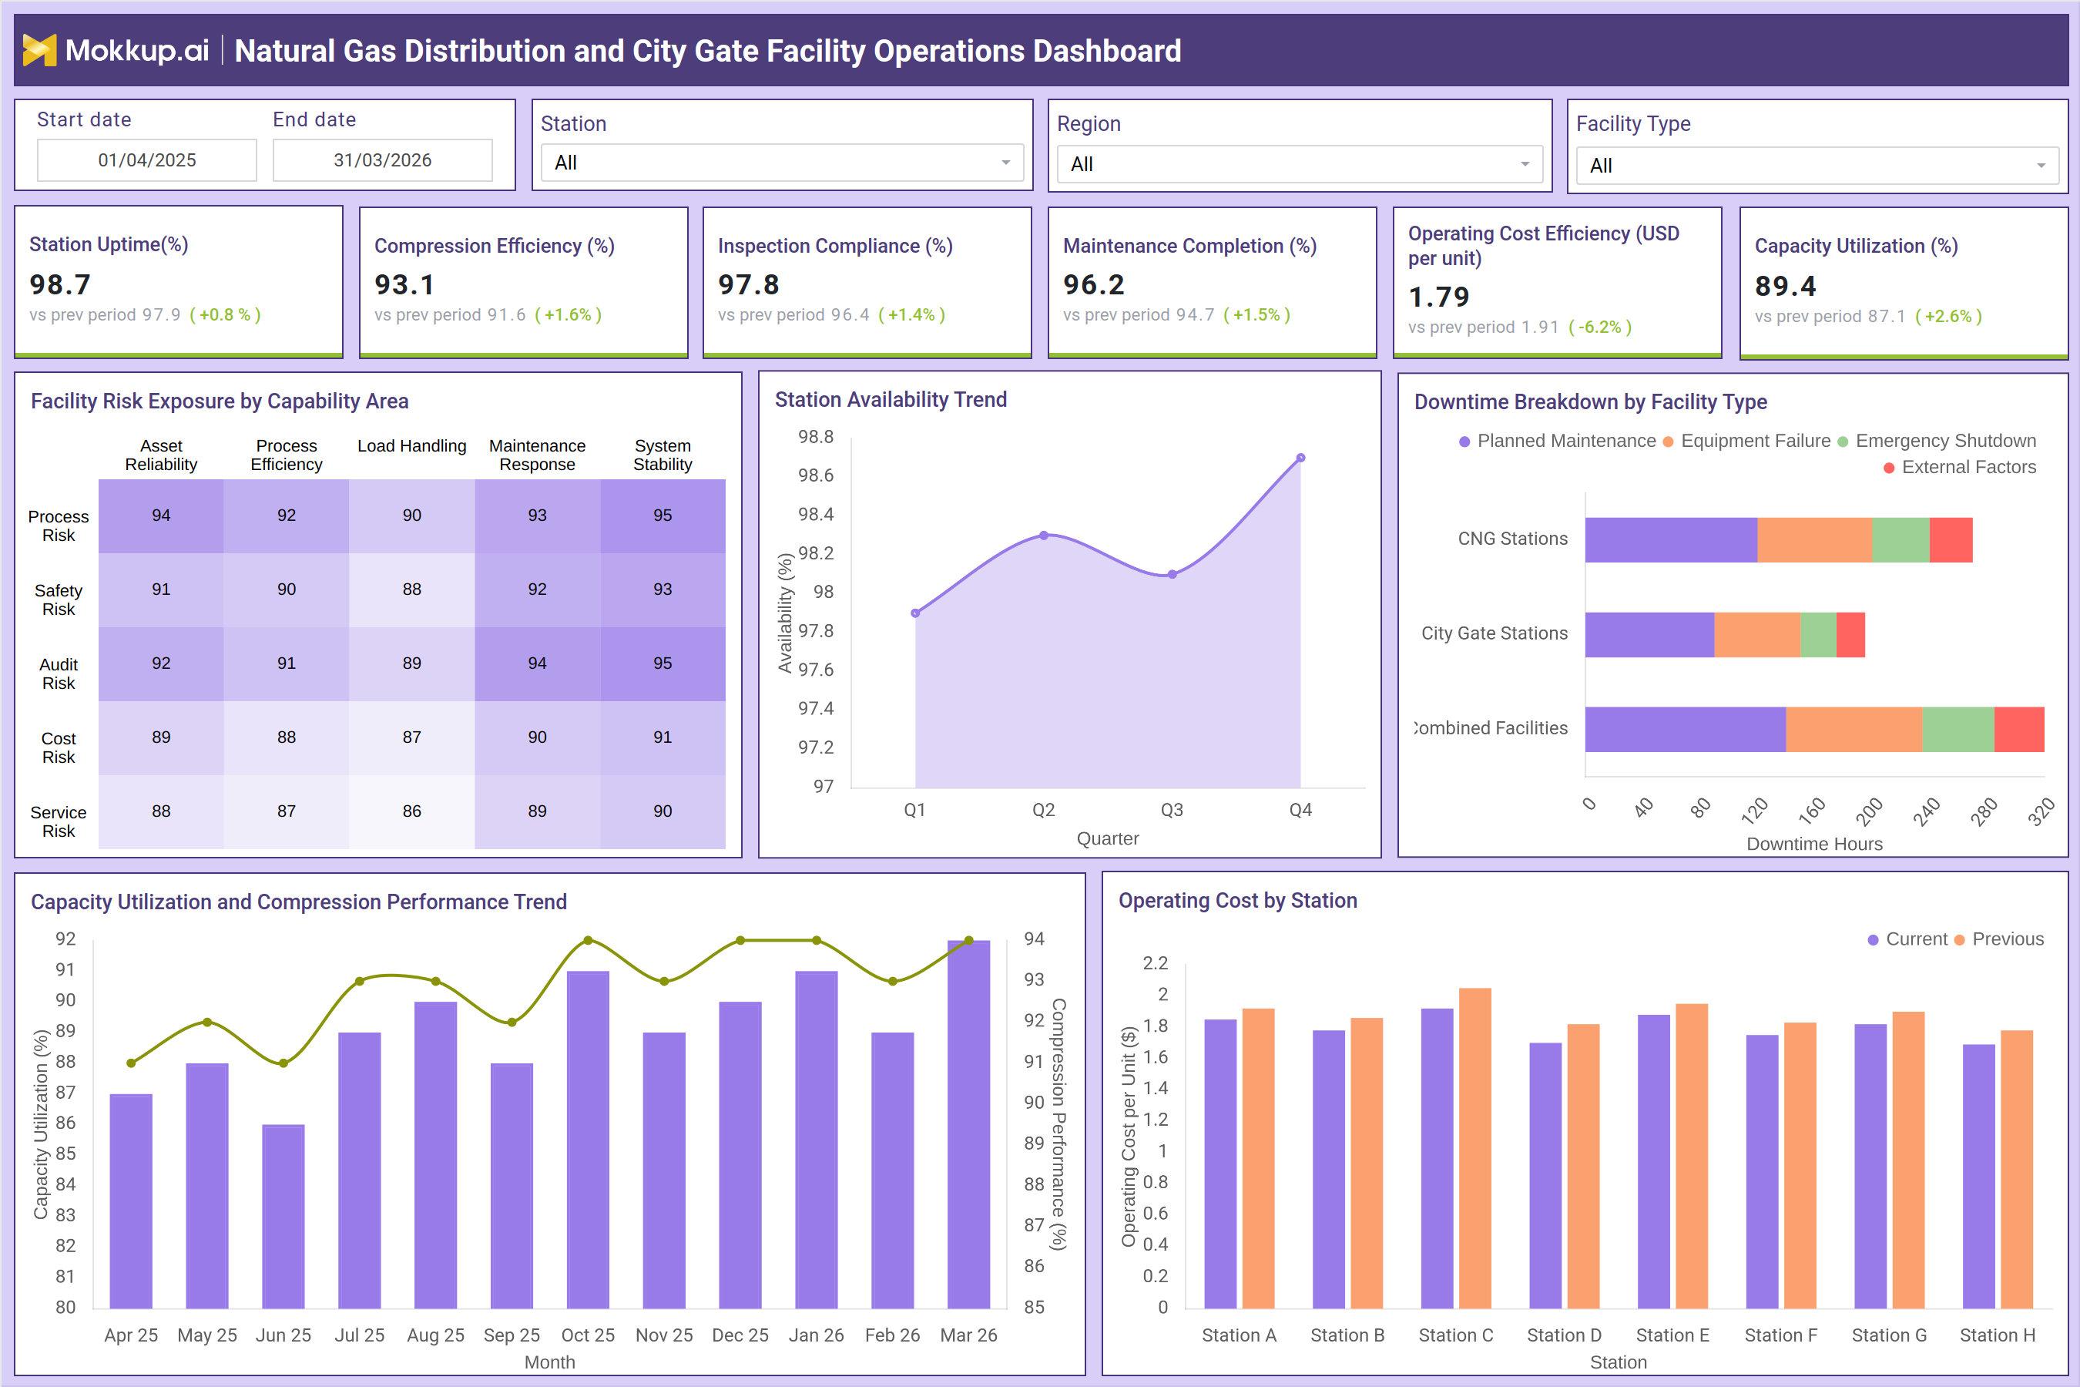This screenshot has width=2080, height=1387.
Task: Open the Station filter dropdown
Action: (x=782, y=163)
